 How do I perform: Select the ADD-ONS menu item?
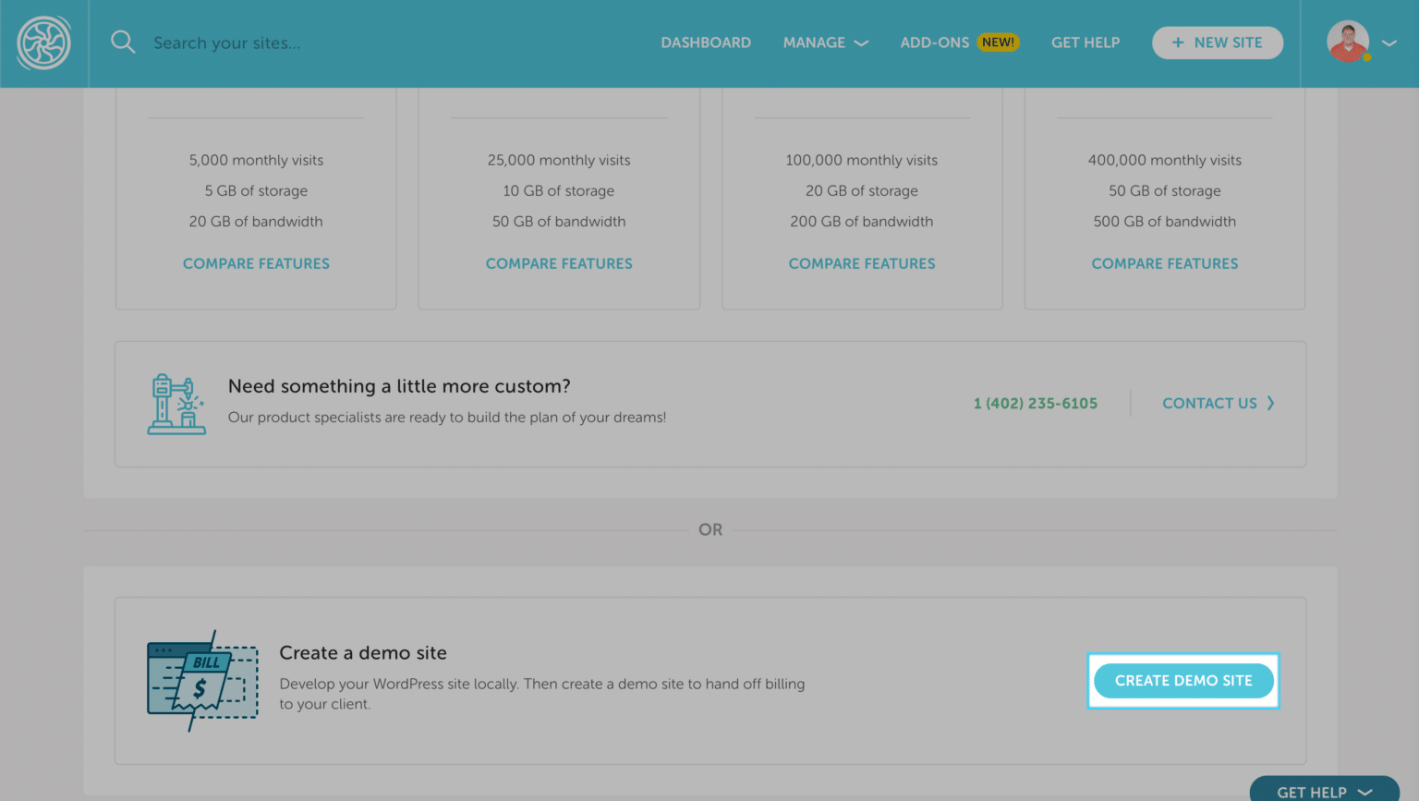click(934, 42)
